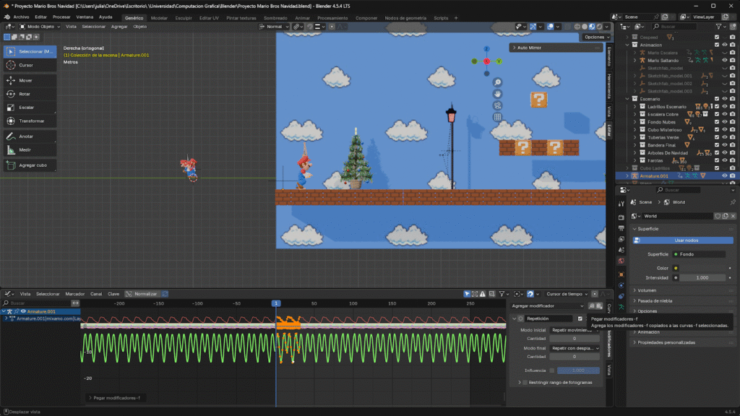Hide Fondo Nubes with its eye icon

click(x=725, y=121)
